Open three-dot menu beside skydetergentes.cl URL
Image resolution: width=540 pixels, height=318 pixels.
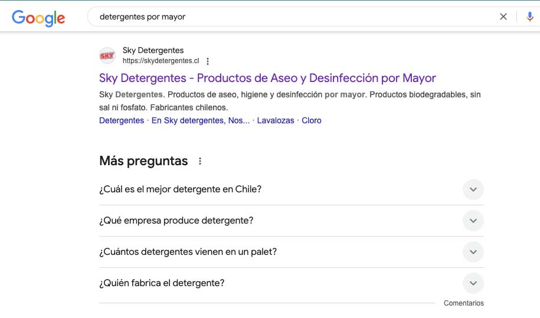[x=207, y=61]
